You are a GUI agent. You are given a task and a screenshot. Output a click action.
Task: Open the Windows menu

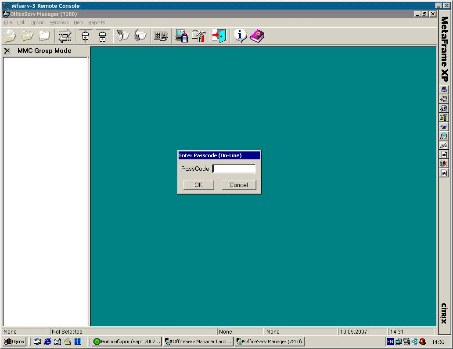59,22
